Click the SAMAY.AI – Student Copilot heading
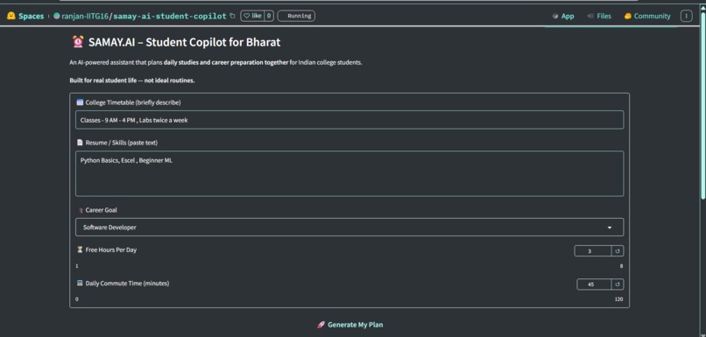Image resolution: width=706 pixels, height=337 pixels. click(184, 42)
